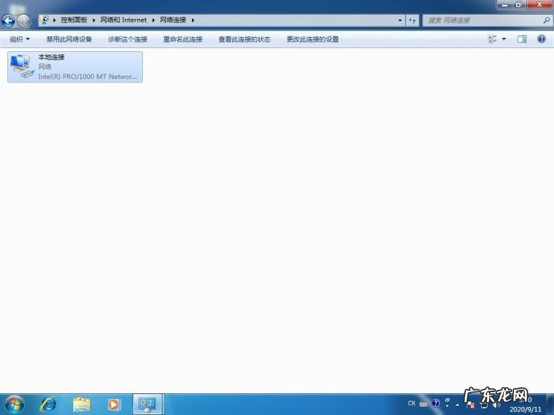554x415 pixels.
Task: Show the preview pane icon on toolbar
Action: point(522,39)
